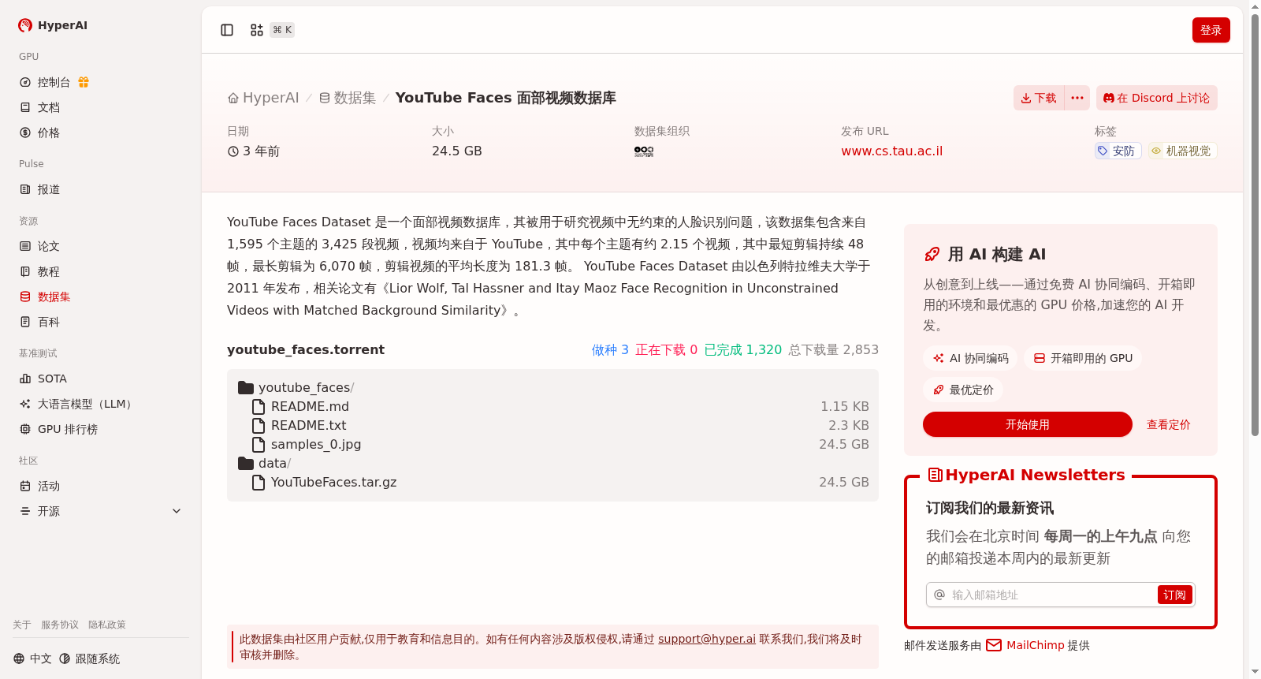Click the YouTubeFaces.tar.gz file name

click(x=334, y=483)
